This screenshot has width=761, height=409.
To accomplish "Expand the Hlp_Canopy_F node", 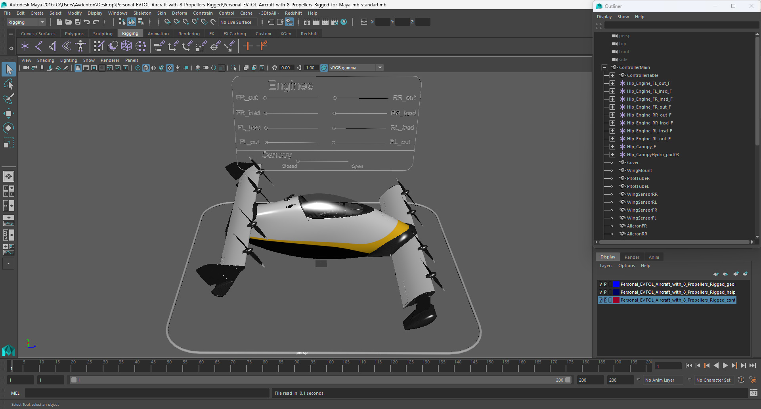I will [612, 147].
